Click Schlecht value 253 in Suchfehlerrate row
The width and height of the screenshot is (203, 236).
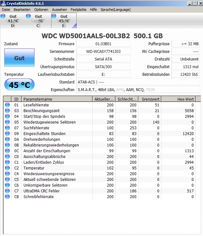click(x=133, y=128)
